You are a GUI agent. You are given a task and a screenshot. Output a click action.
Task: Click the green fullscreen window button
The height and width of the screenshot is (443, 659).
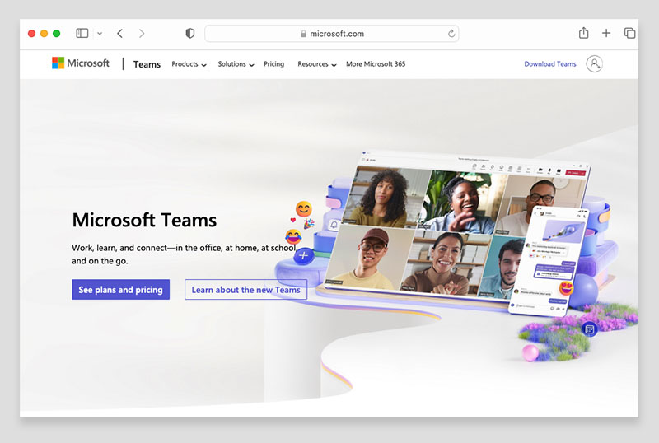(56, 33)
